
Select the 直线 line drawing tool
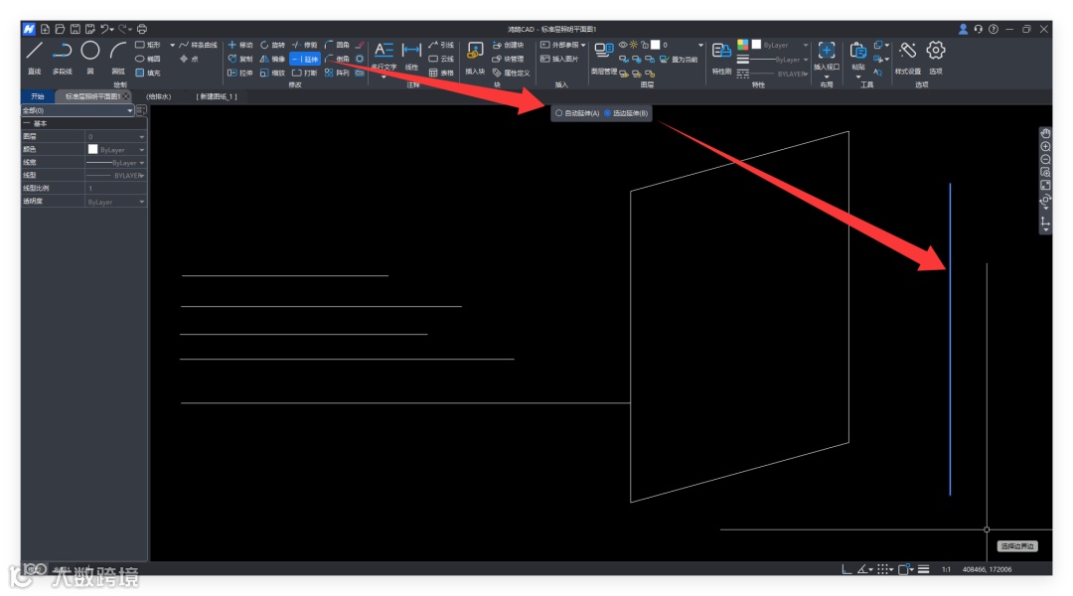pos(34,58)
